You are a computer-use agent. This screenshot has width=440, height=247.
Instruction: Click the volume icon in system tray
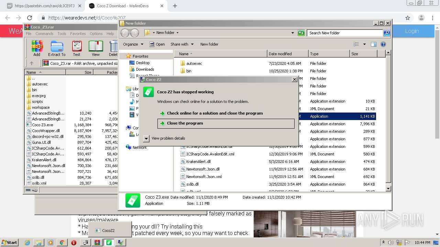tap(391, 243)
